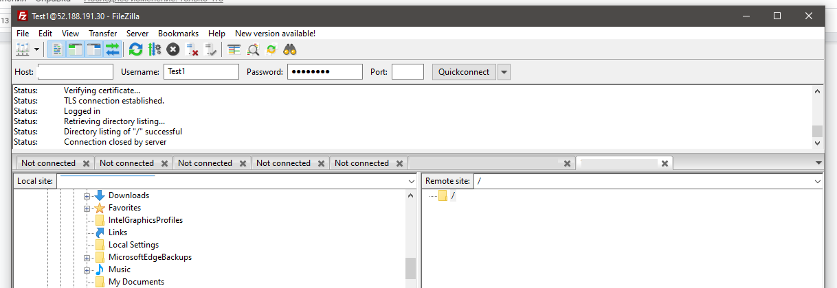Image resolution: width=837 pixels, height=288 pixels.
Task: Open the Remote site path dropdown
Action: [818, 181]
